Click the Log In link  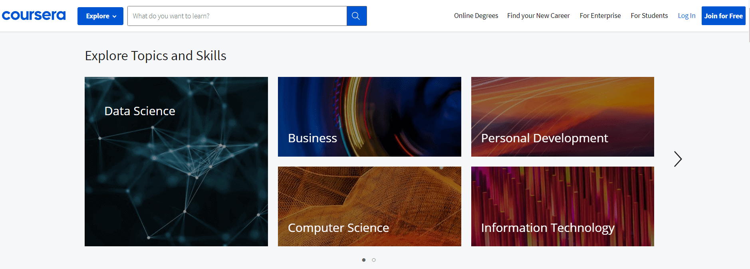click(x=687, y=16)
